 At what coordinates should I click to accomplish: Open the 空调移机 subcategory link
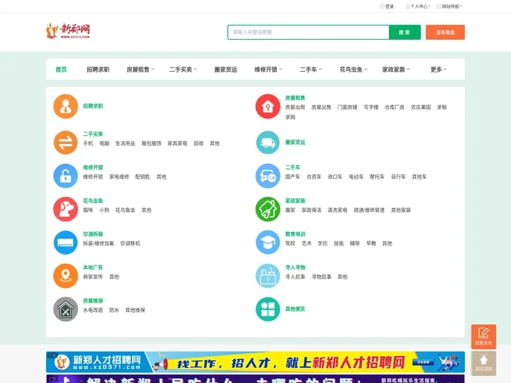click(131, 243)
